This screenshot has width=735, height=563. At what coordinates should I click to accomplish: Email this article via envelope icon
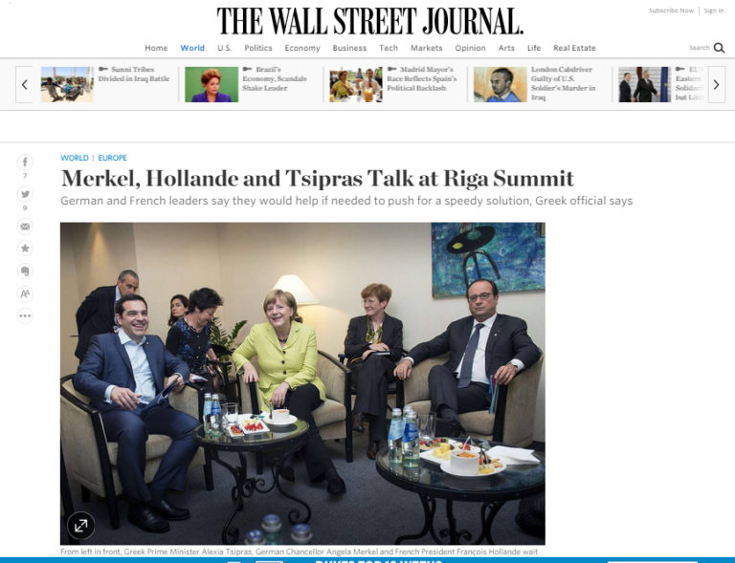pyautogui.click(x=25, y=227)
